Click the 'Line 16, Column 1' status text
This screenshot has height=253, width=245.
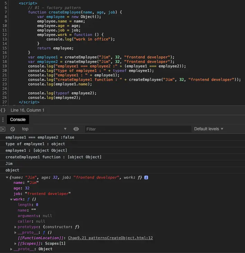pyautogui.click(x=27, y=110)
